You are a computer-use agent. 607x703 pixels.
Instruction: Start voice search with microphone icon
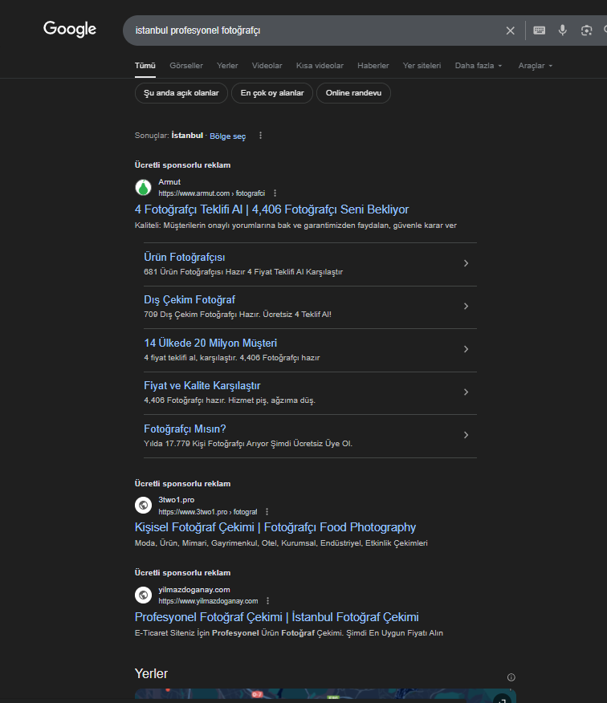562,30
